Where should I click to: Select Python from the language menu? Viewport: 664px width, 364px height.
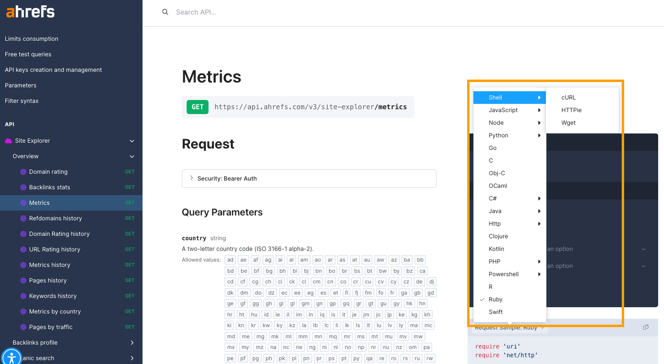[x=498, y=135]
